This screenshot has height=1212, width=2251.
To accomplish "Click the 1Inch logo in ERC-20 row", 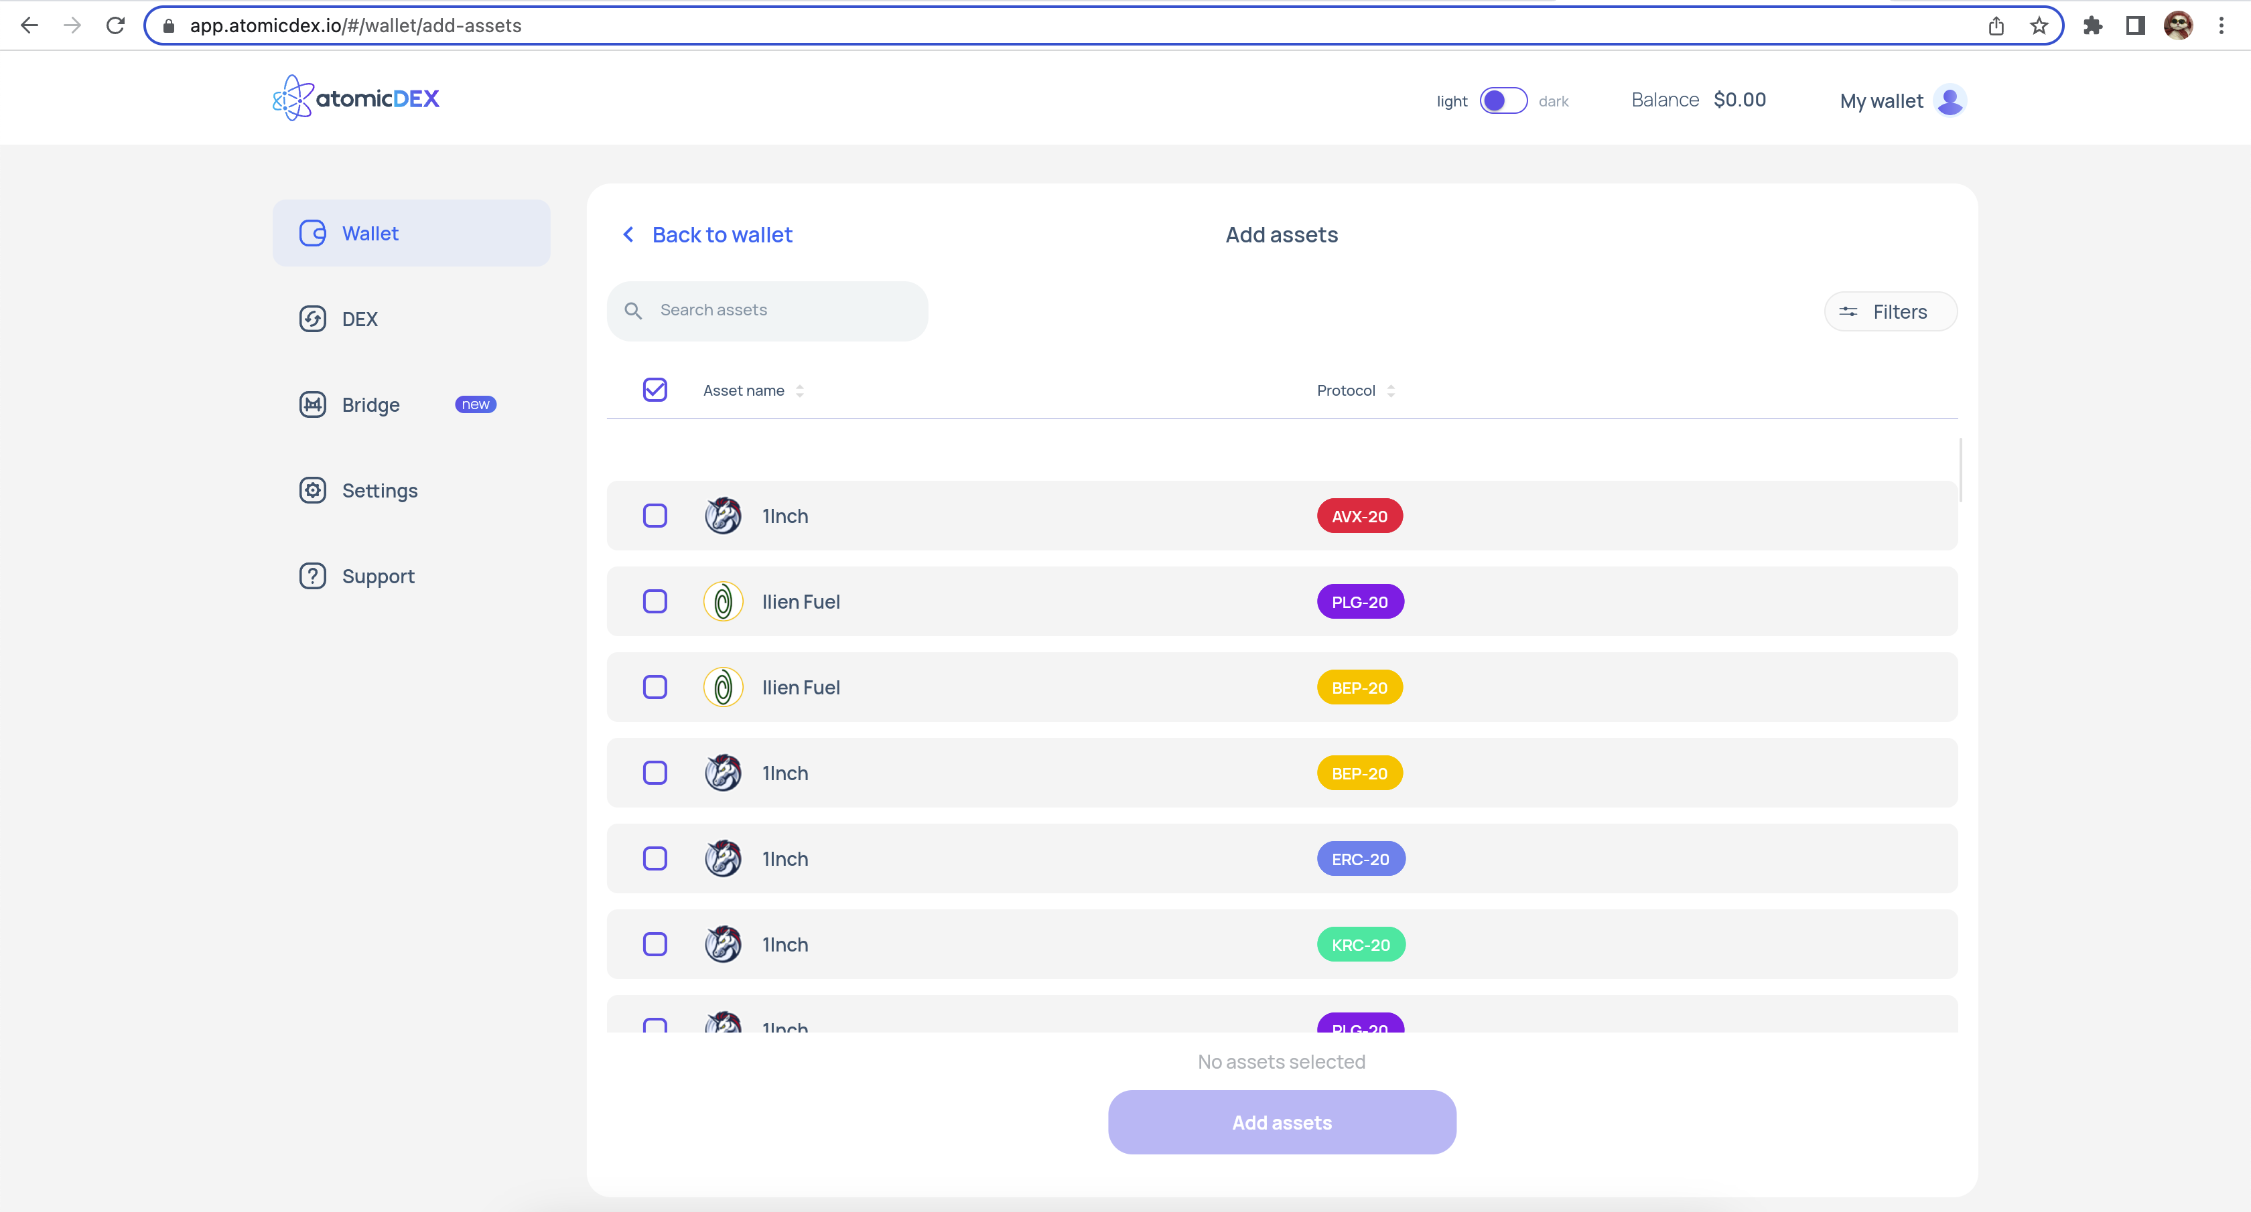I will tap(723, 858).
